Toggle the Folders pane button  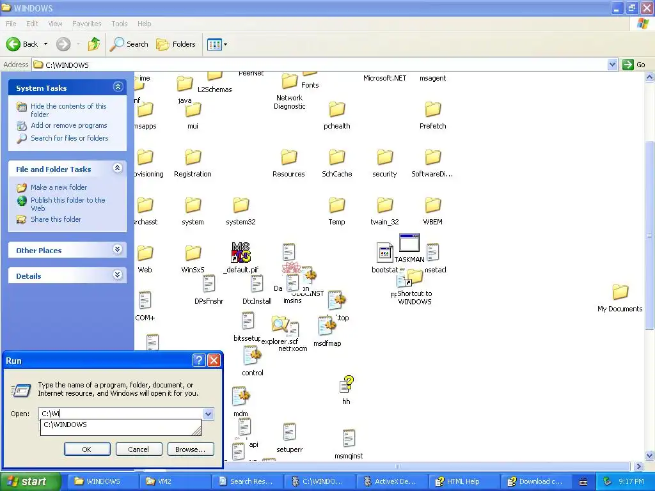(176, 44)
